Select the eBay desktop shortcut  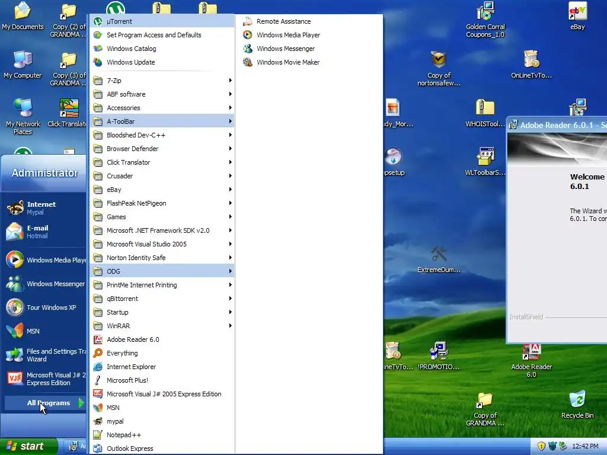click(577, 16)
